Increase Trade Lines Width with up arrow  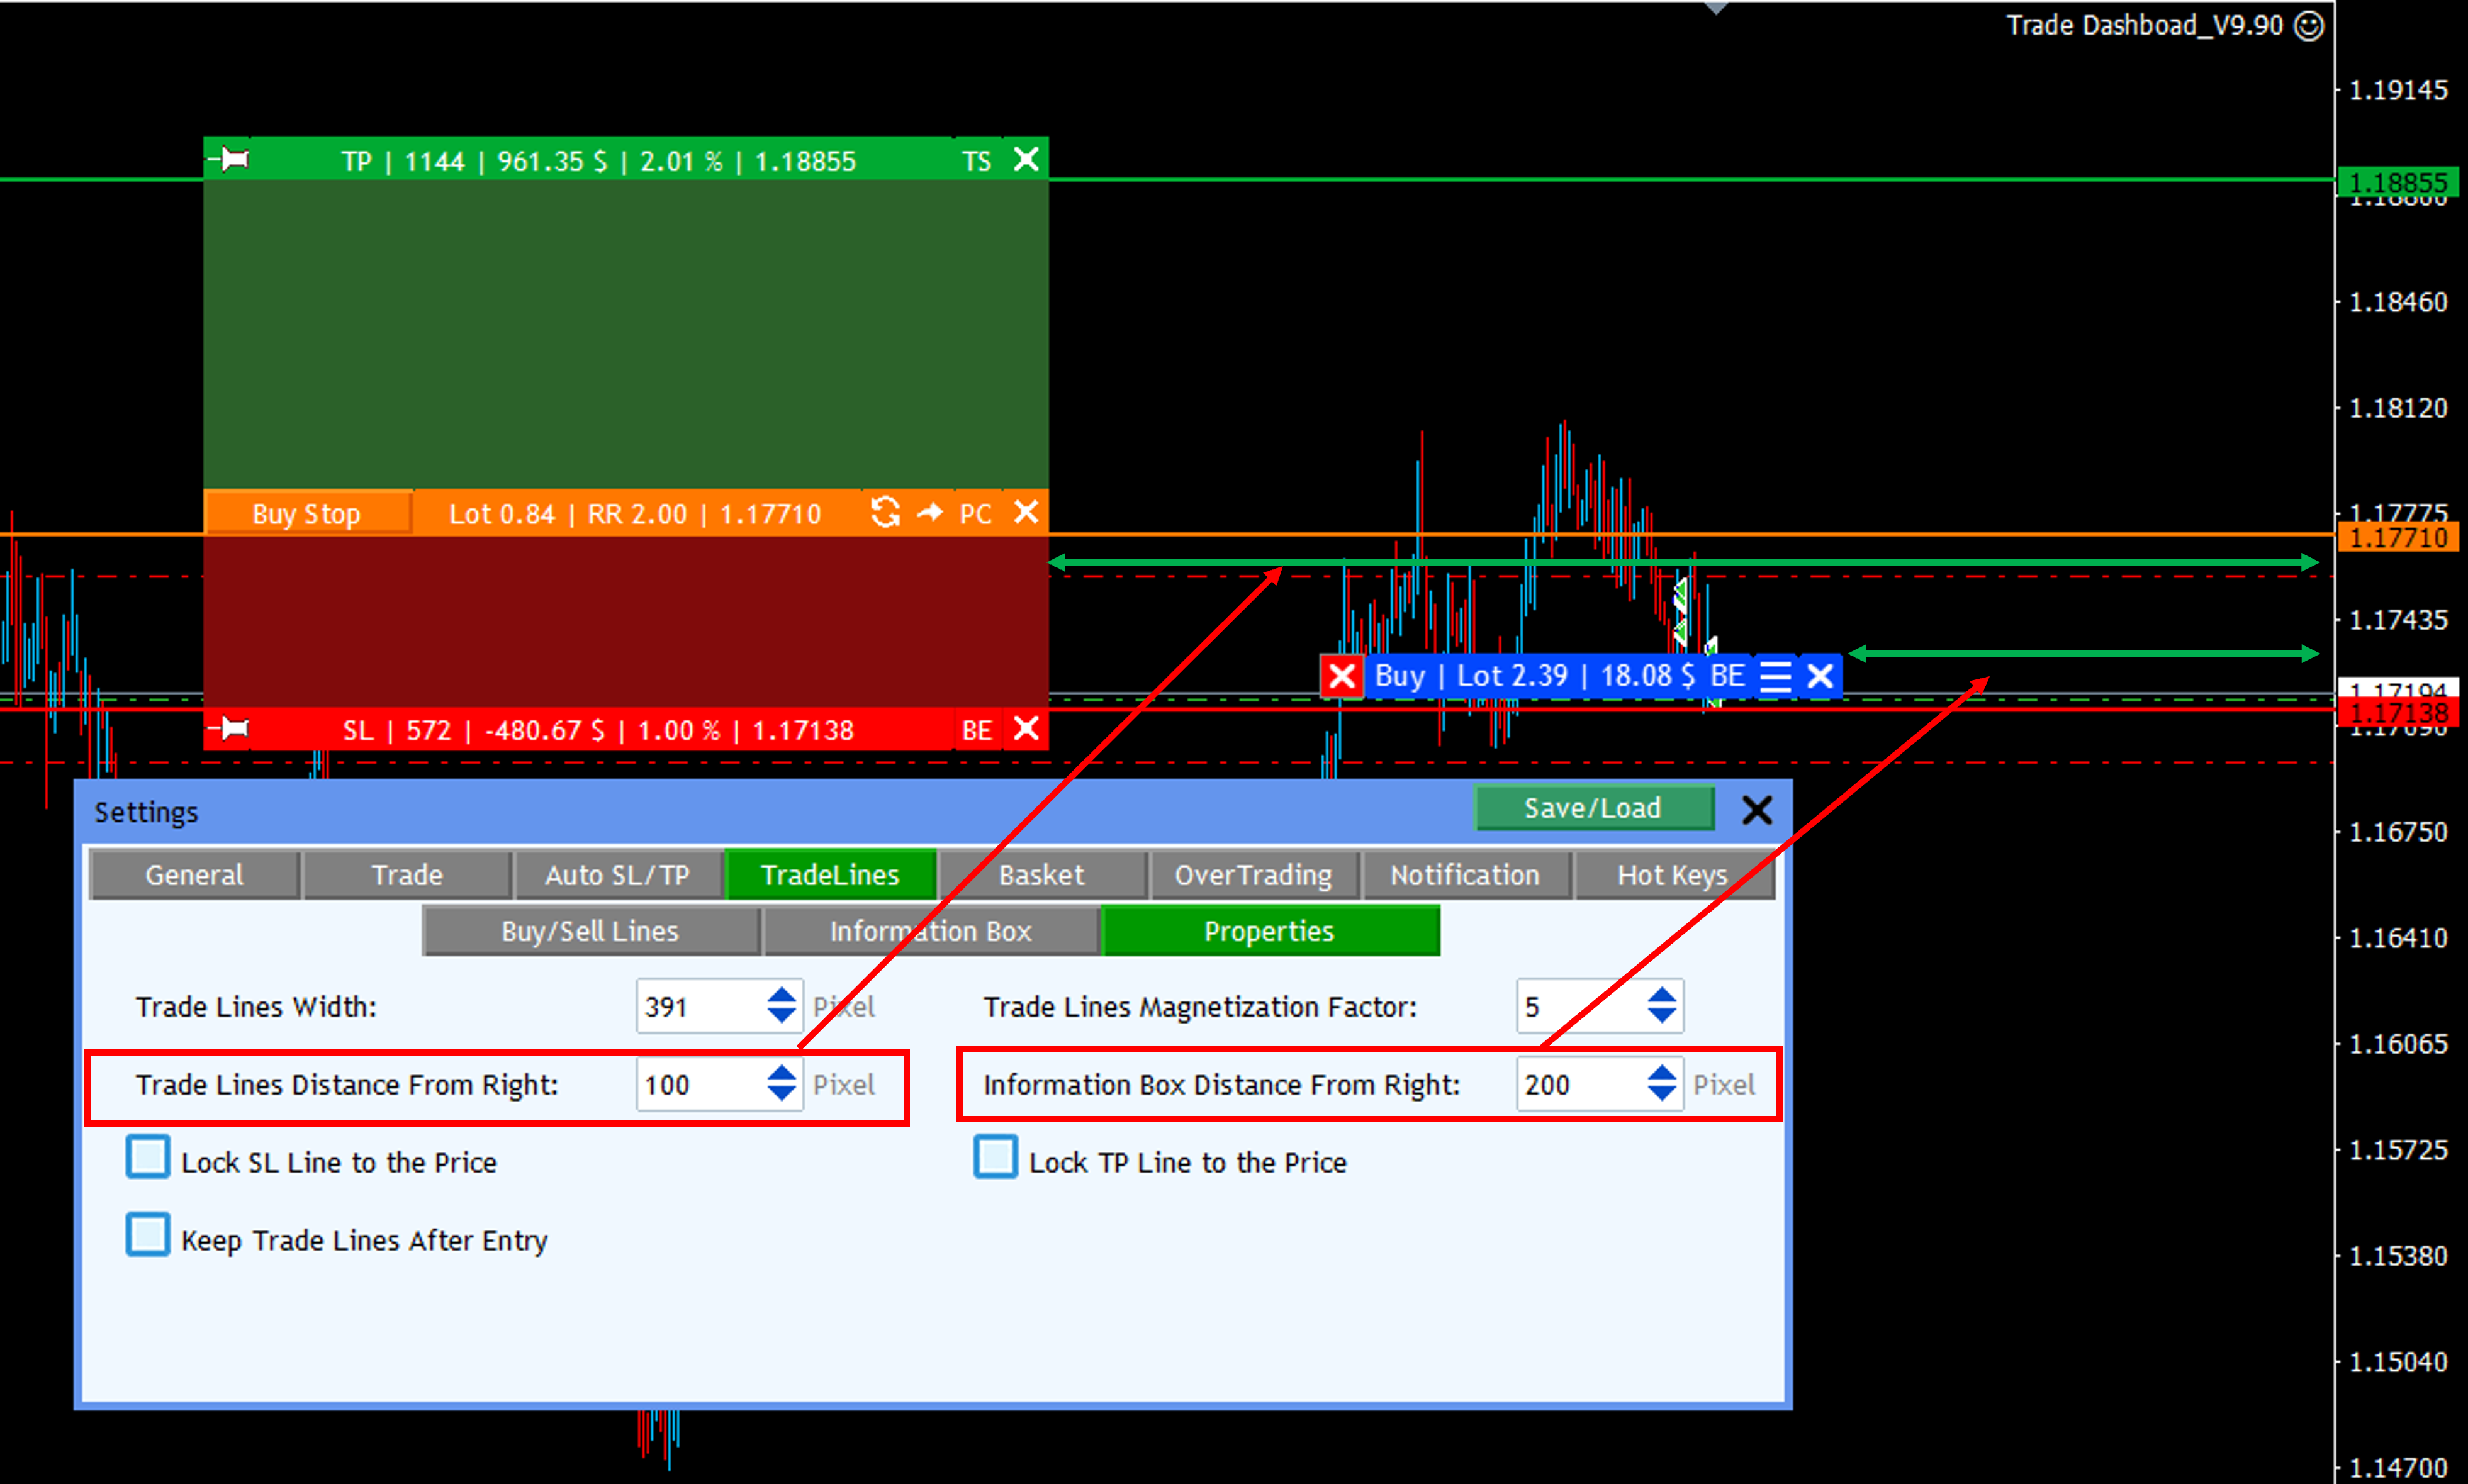click(781, 995)
